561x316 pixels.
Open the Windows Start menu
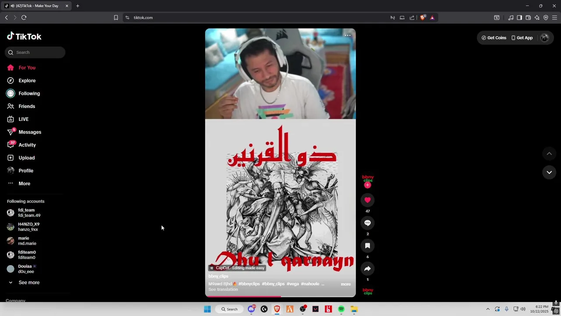tap(207, 309)
